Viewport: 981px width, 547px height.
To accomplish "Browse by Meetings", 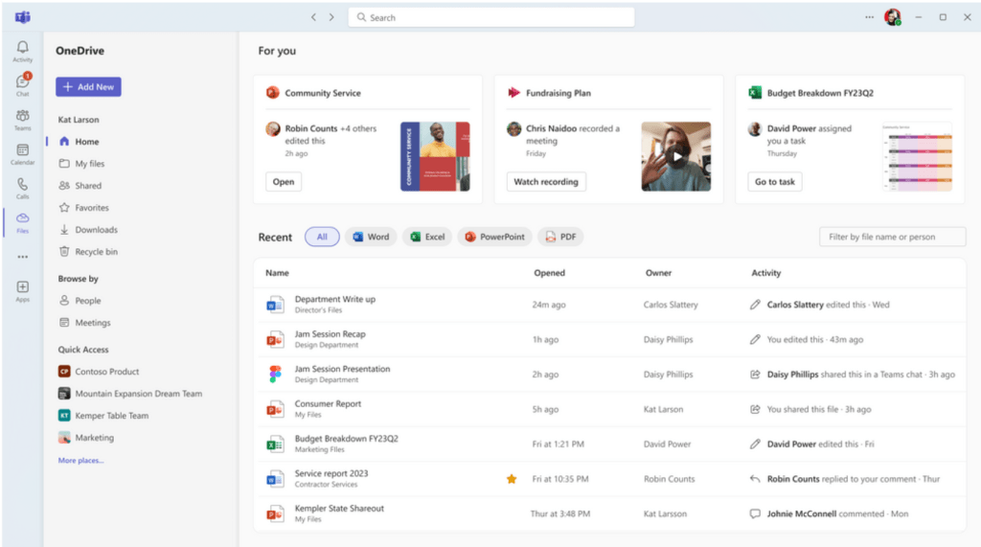I will click(x=93, y=322).
